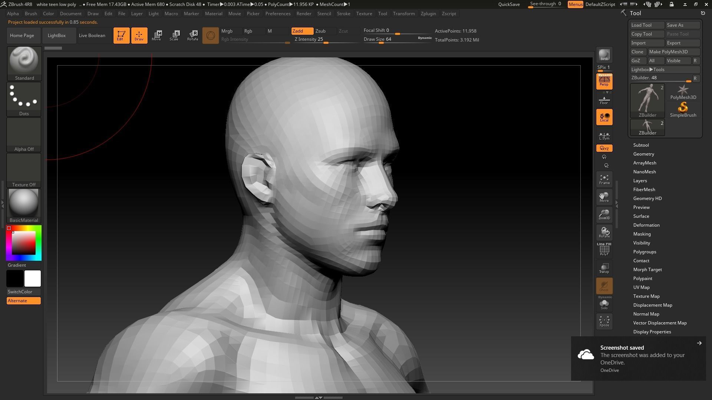Open LightBox browser
712x400 pixels.
tap(59, 36)
